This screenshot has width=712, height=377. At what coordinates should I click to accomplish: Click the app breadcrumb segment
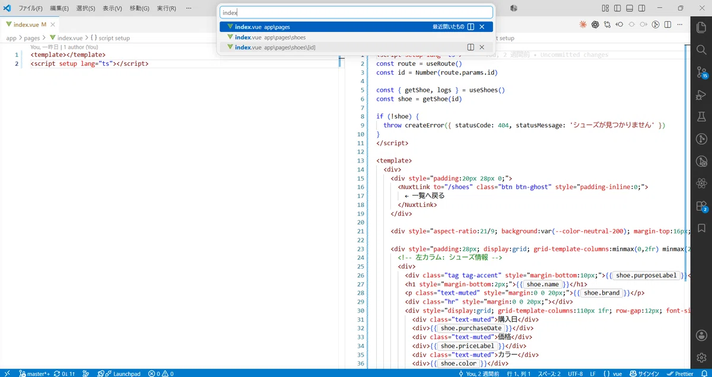tap(11, 38)
